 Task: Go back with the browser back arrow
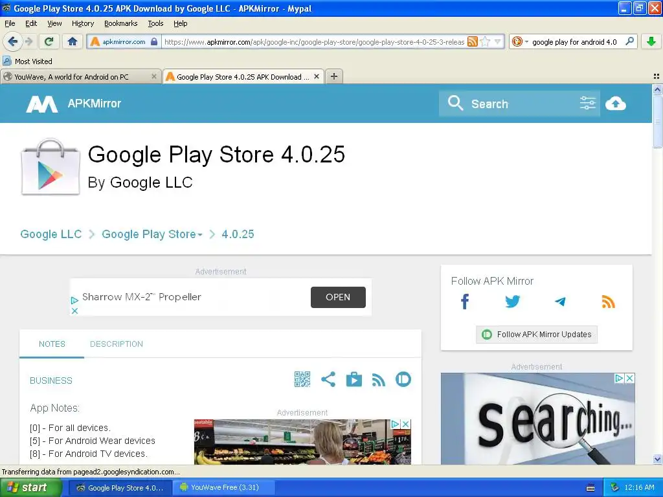(x=12, y=41)
